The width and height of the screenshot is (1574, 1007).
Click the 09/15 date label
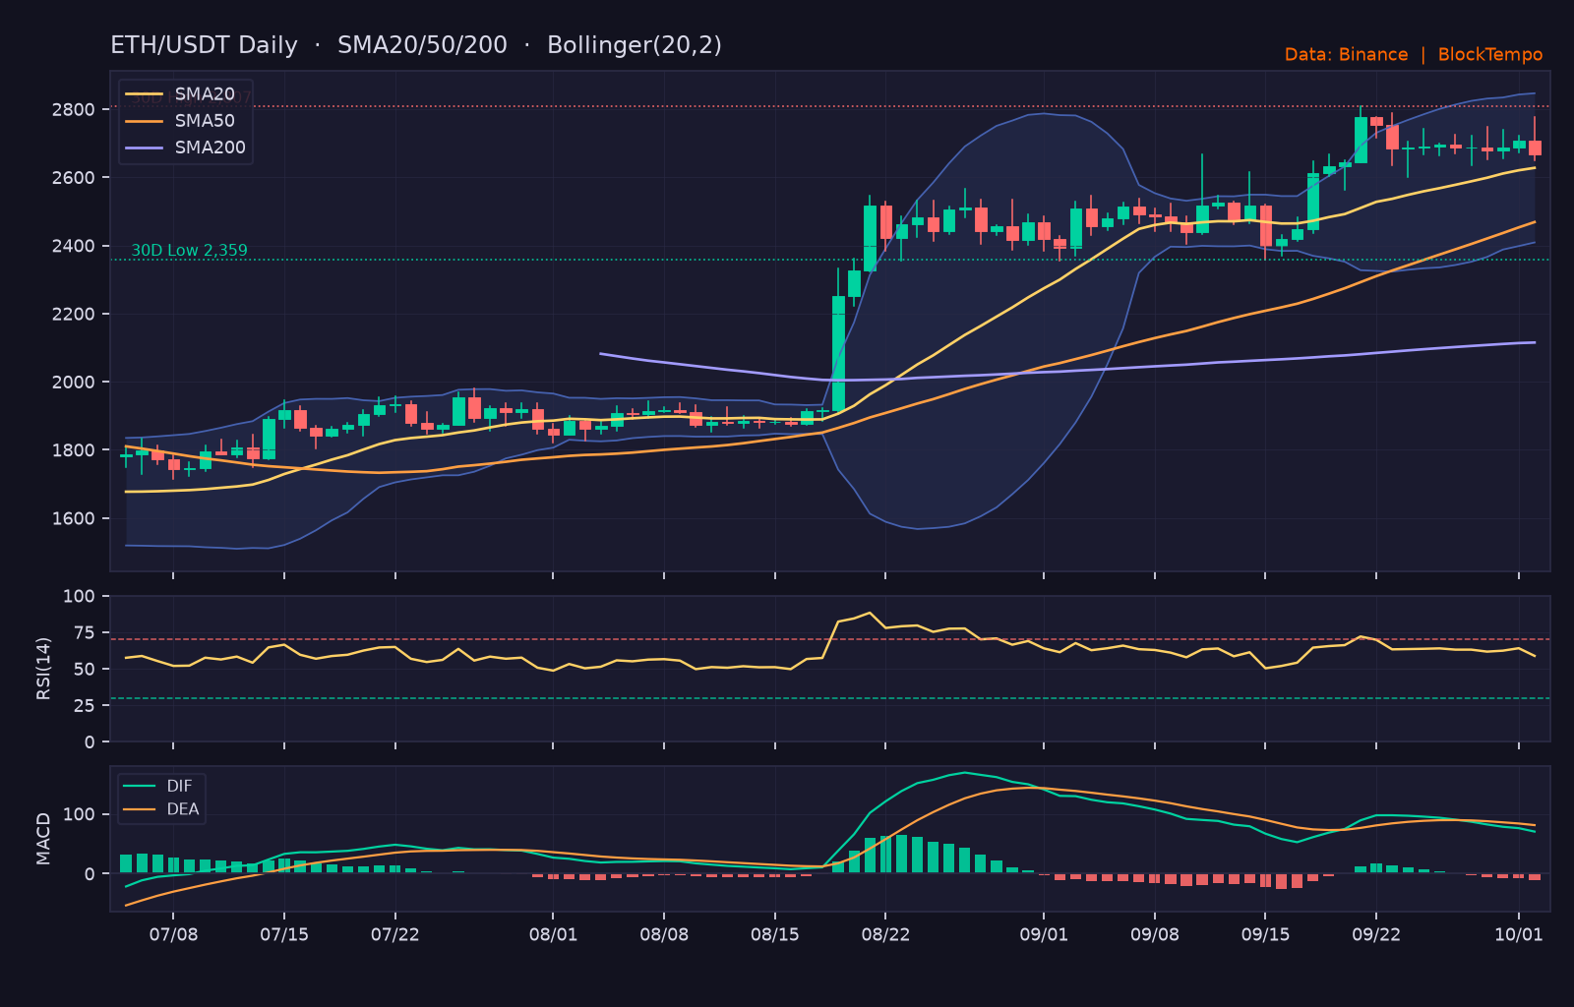(1265, 934)
